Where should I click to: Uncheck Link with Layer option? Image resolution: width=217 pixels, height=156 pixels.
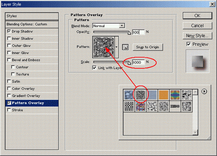click(x=94, y=68)
